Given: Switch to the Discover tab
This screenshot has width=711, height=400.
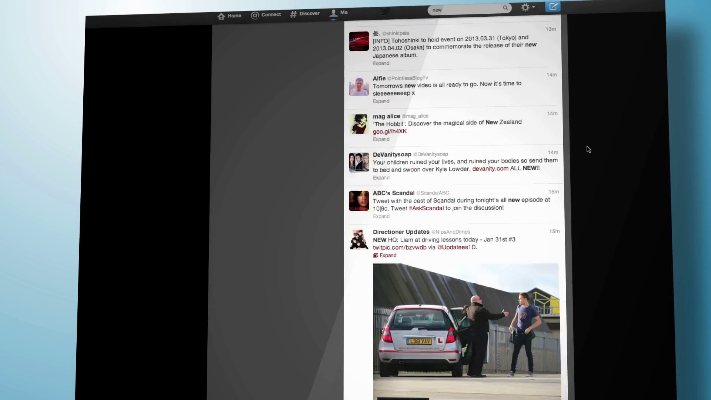Looking at the screenshot, I should [305, 13].
